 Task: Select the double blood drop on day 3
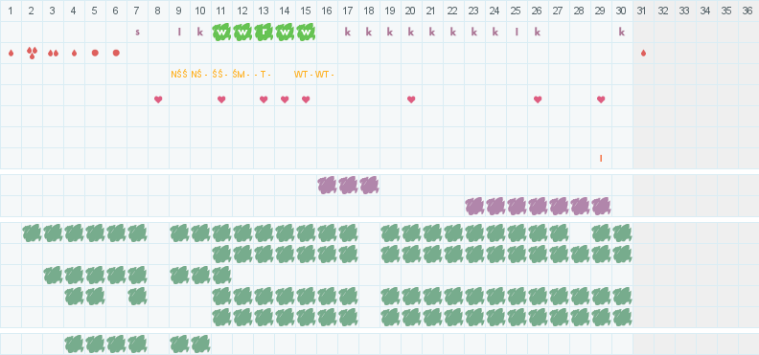tap(54, 54)
